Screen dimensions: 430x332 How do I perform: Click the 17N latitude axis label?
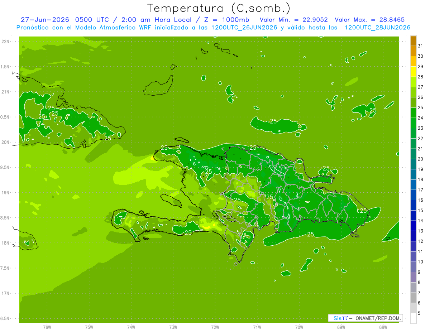5,293
